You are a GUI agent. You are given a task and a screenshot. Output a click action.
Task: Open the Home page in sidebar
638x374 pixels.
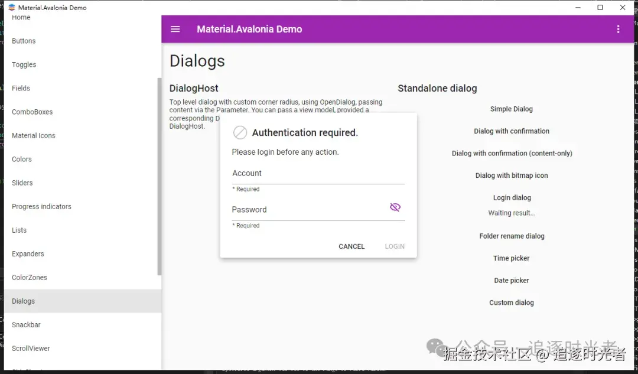pyautogui.click(x=83, y=18)
